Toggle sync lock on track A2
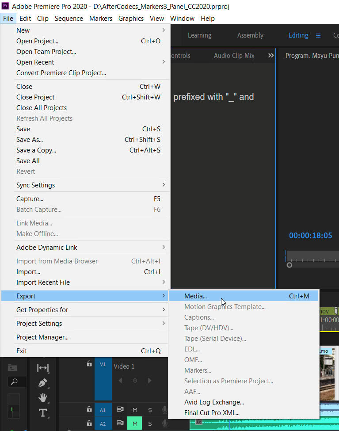The height and width of the screenshot is (431, 339). [120, 423]
